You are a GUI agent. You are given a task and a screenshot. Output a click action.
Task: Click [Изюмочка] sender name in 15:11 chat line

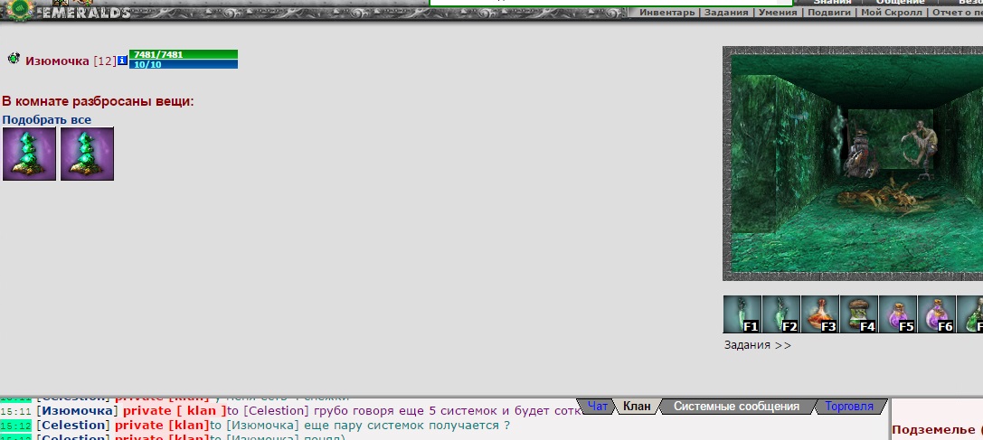[77, 411]
